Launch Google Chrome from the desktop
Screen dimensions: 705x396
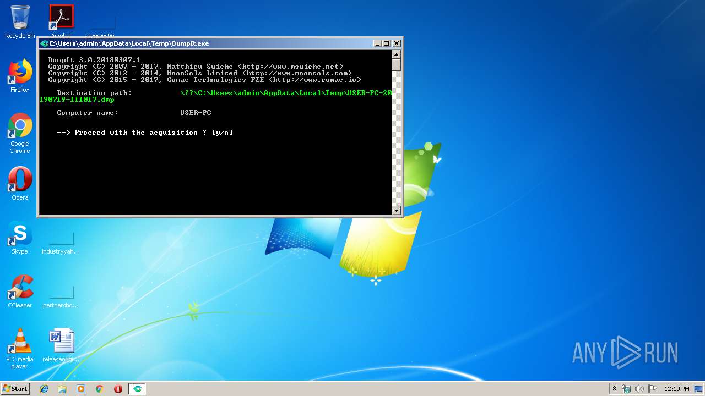point(20,134)
